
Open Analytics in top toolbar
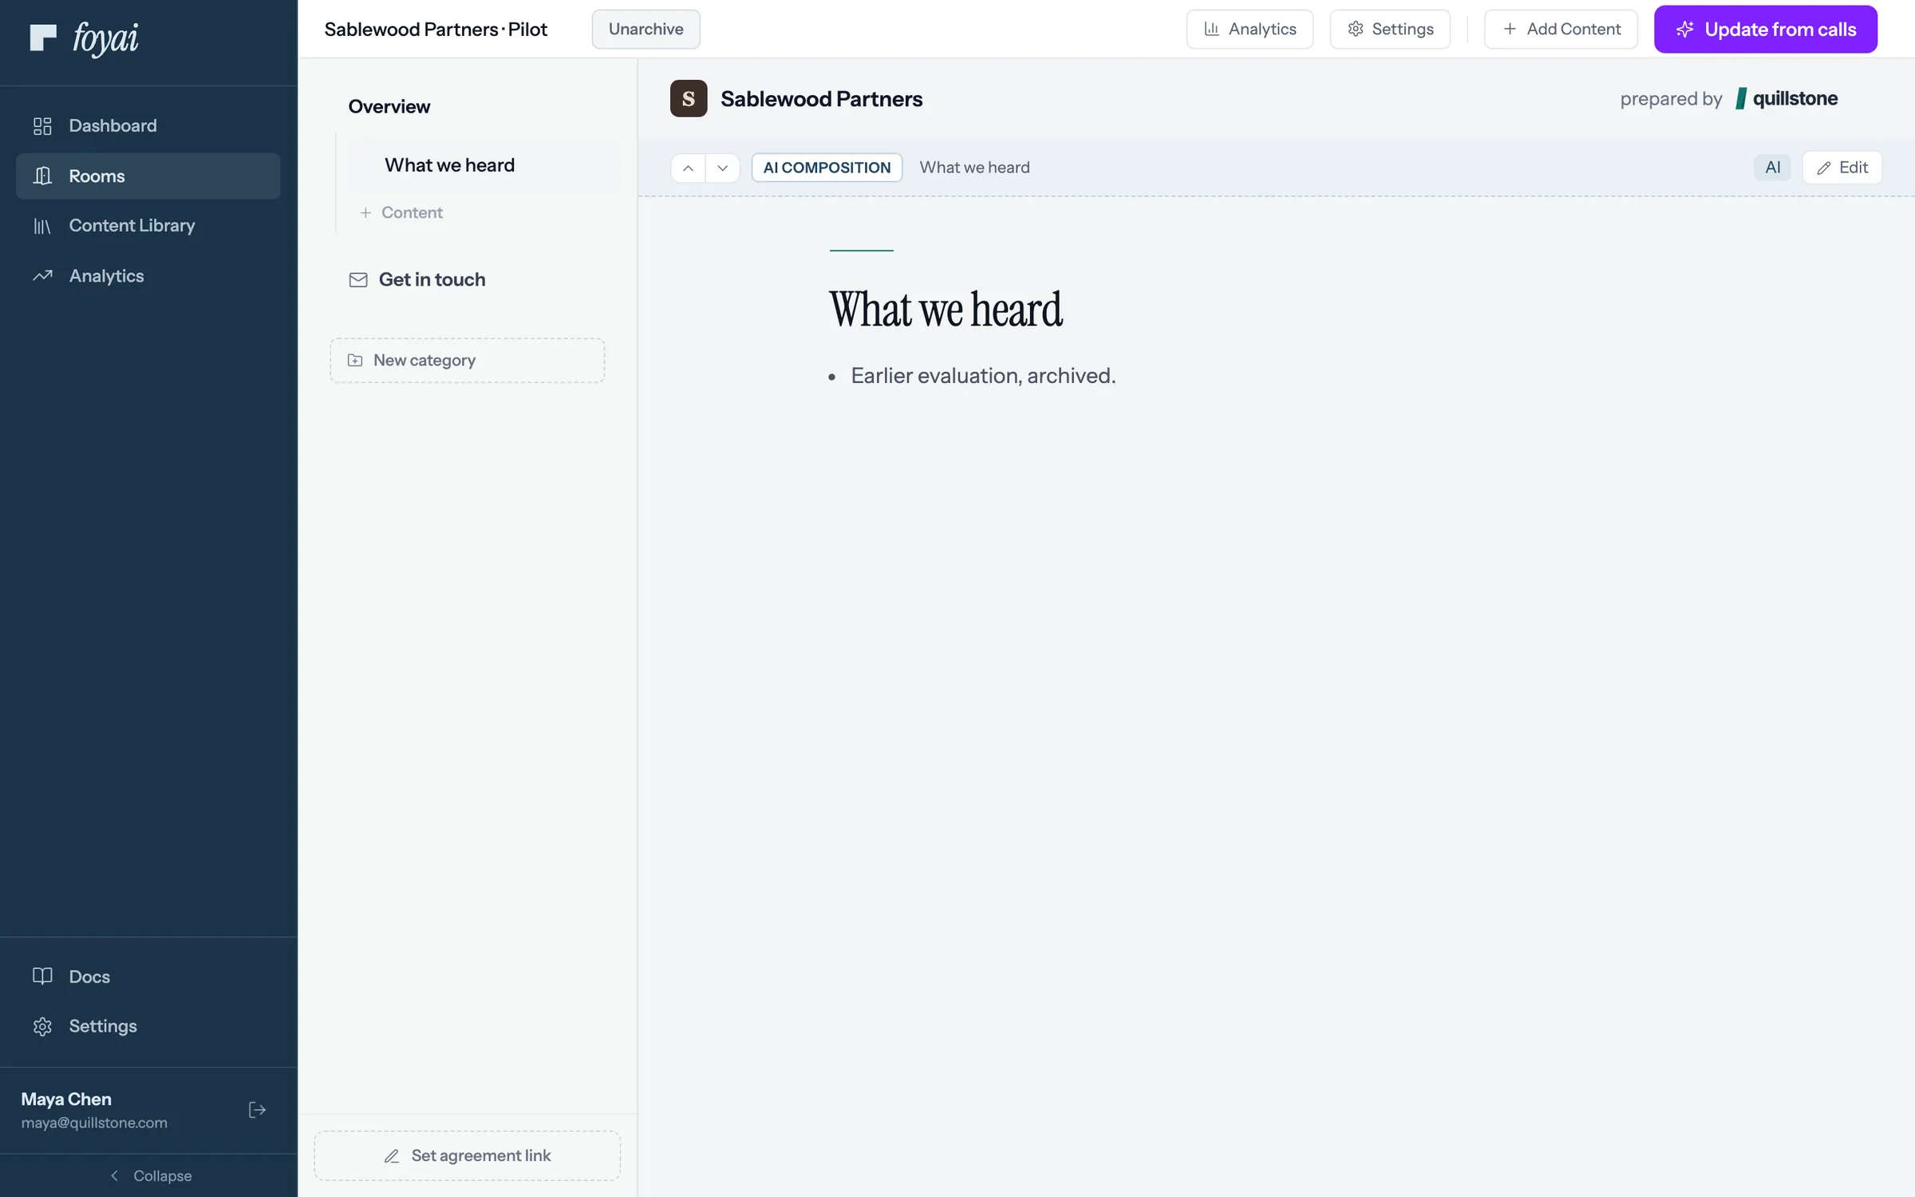tap(1250, 30)
